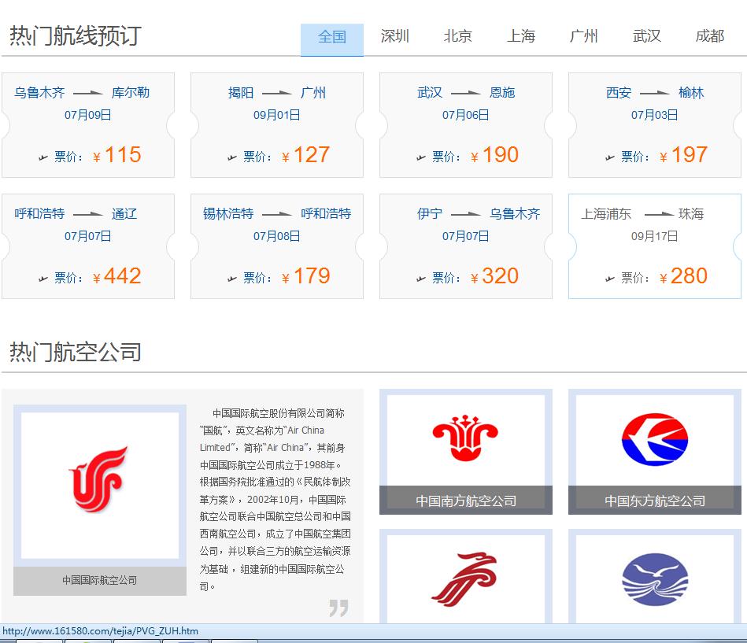Viewport: 747px width, 643px height.
Task: Click the 热门航线预订 heading
Action: pyautogui.click(x=76, y=35)
